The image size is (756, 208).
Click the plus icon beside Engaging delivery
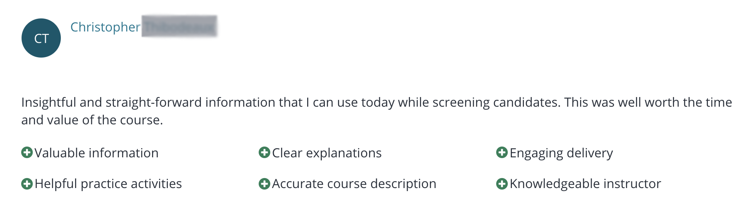pyautogui.click(x=502, y=152)
